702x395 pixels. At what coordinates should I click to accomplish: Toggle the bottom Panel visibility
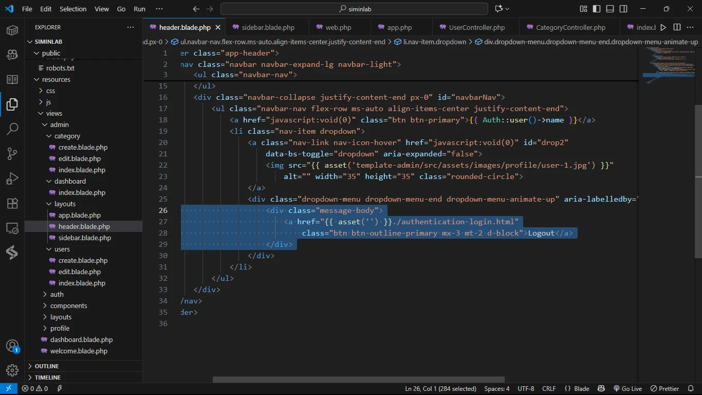tap(610, 9)
